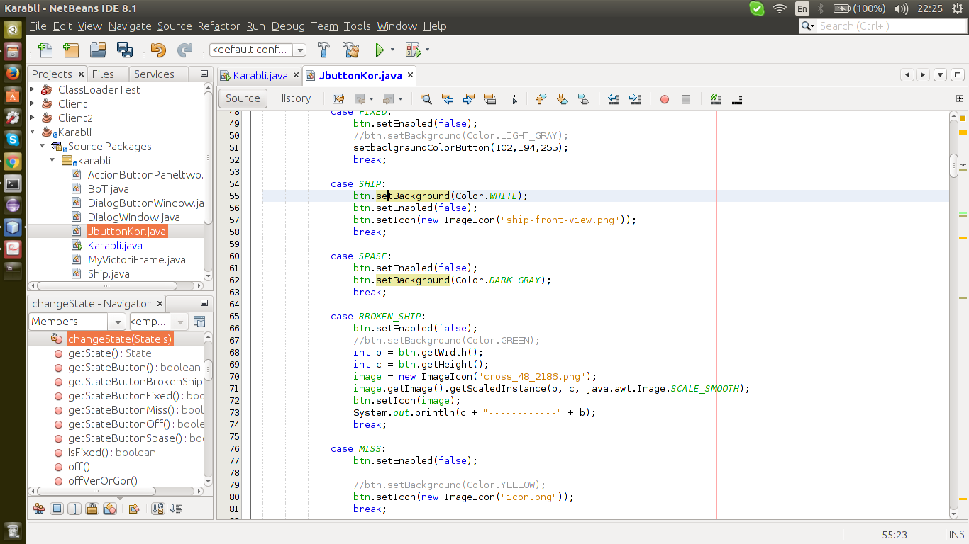The image size is (969, 544).
Task: Click Find Previous Occurrence icon
Action: point(447,99)
